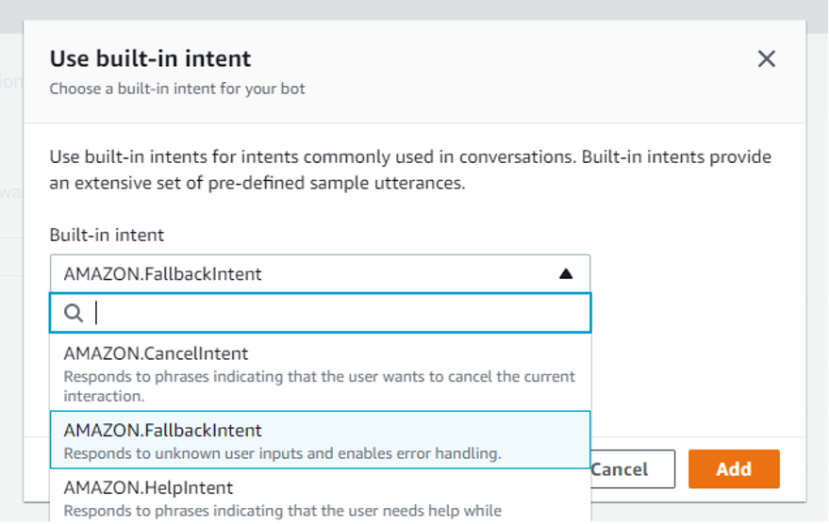829x524 pixels.
Task: Click the dimmed page left of the dialog
Action: click(x=10, y=283)
